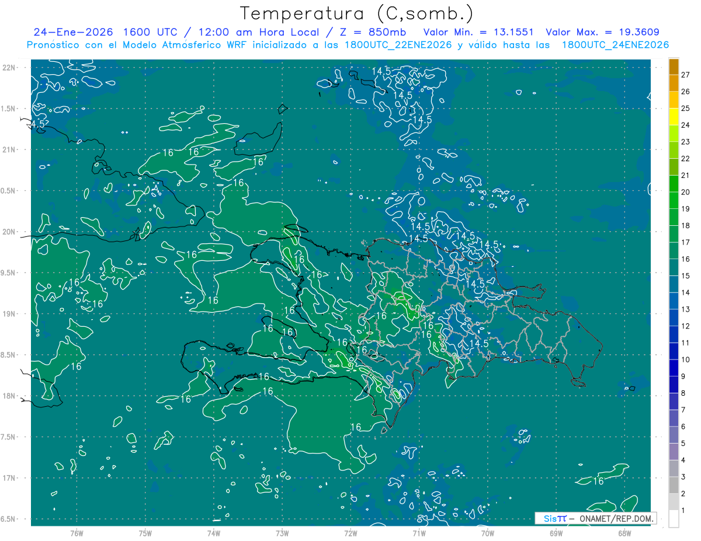701x541 pixels.
Task: Pick the green swatch between 18 and 19
Action: coord(674,217)
